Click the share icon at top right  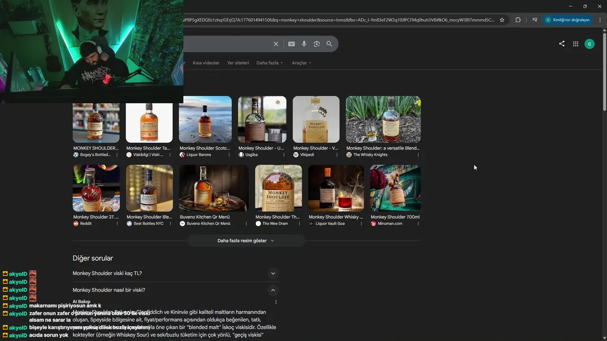[561, 44]
